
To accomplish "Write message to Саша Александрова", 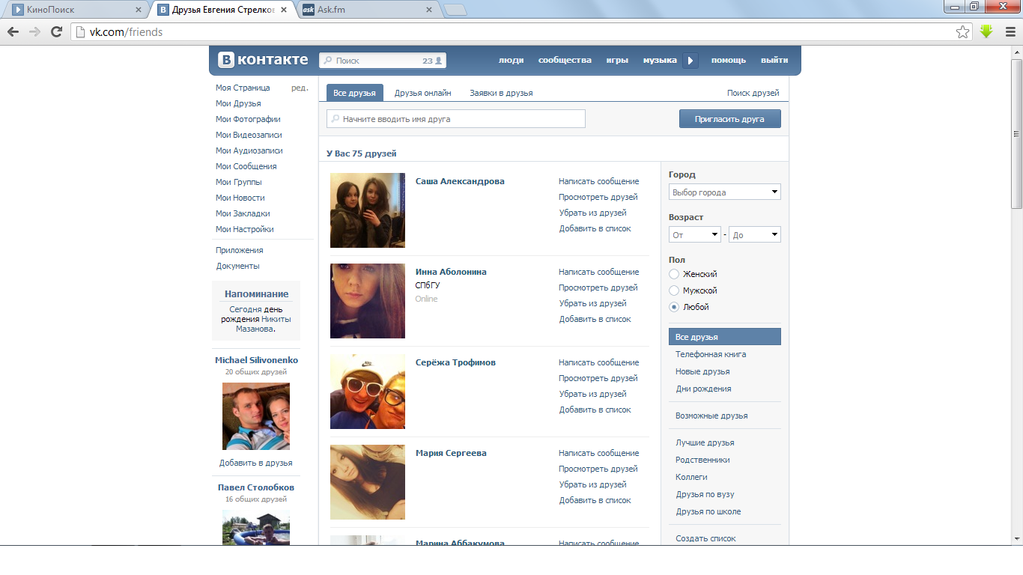I will [x=598, y=181].
